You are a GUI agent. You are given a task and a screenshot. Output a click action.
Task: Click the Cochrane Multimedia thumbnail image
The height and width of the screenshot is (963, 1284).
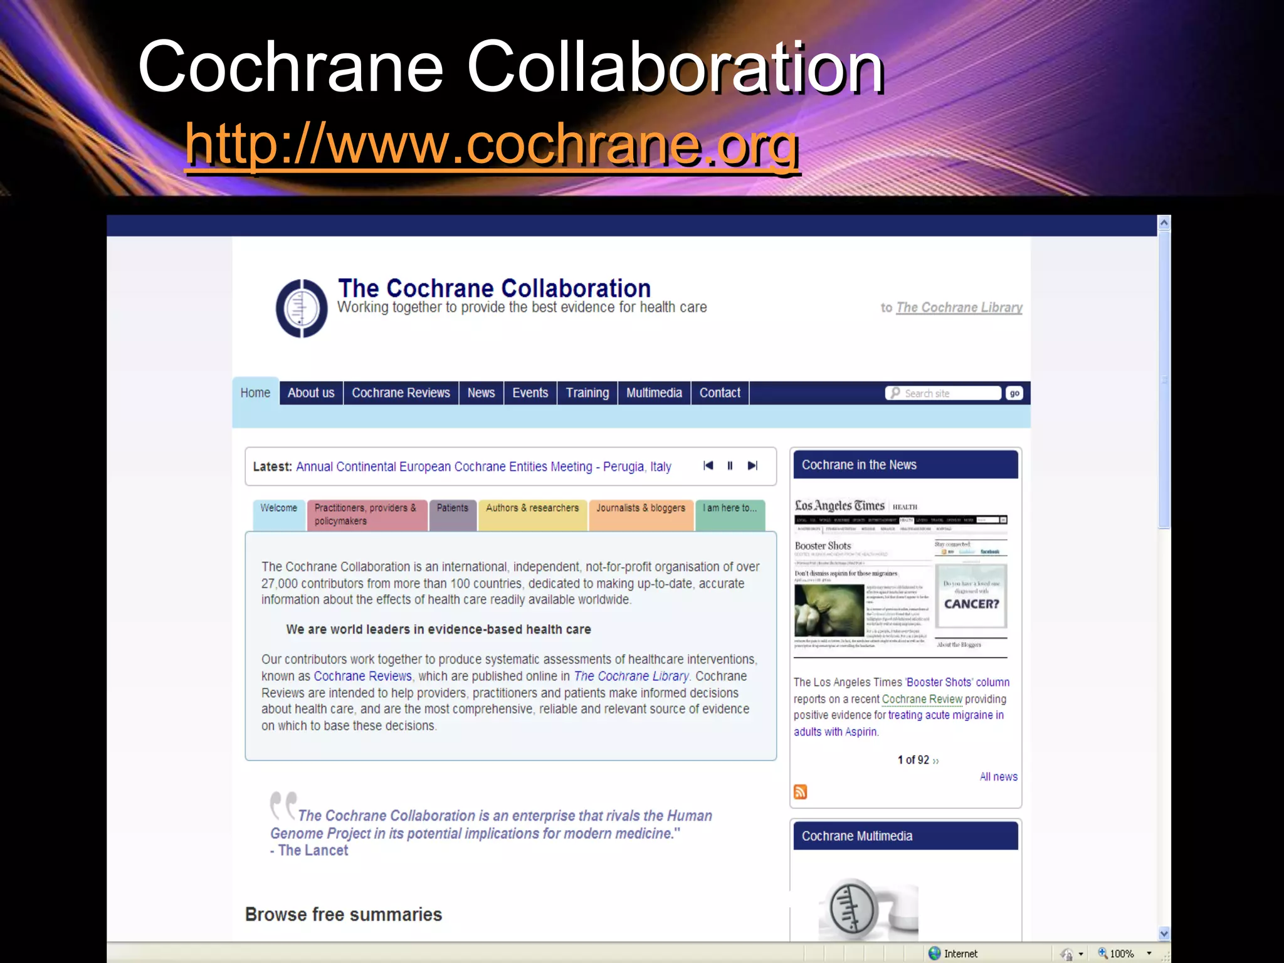click(868, 909)
